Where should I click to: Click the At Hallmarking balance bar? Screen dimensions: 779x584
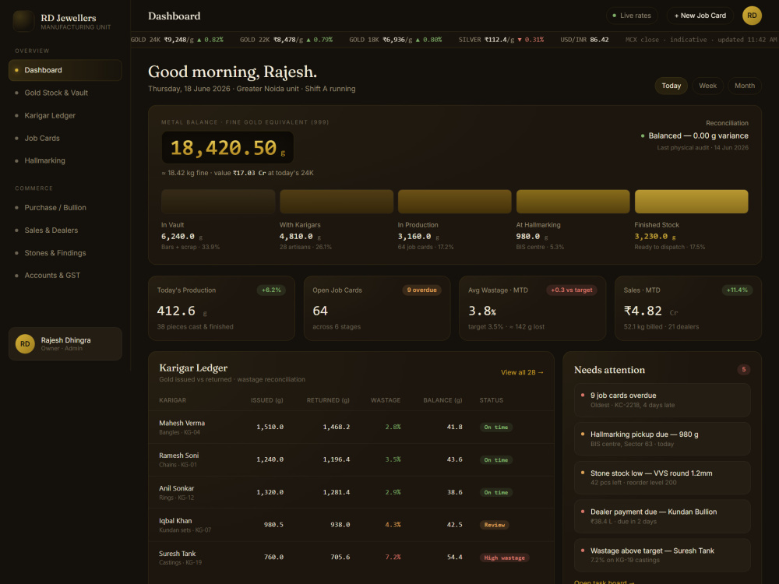(x=573, y=202)
